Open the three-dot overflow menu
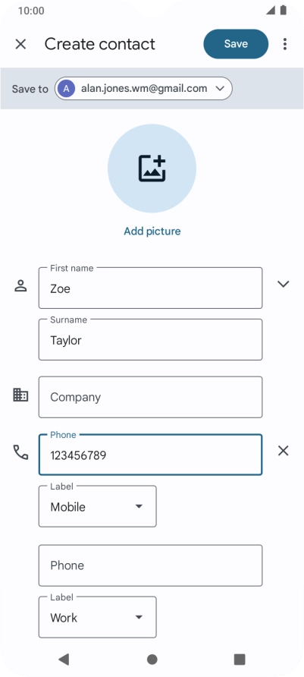Screen dimensions: 304x677 click(x=284, y=44)
